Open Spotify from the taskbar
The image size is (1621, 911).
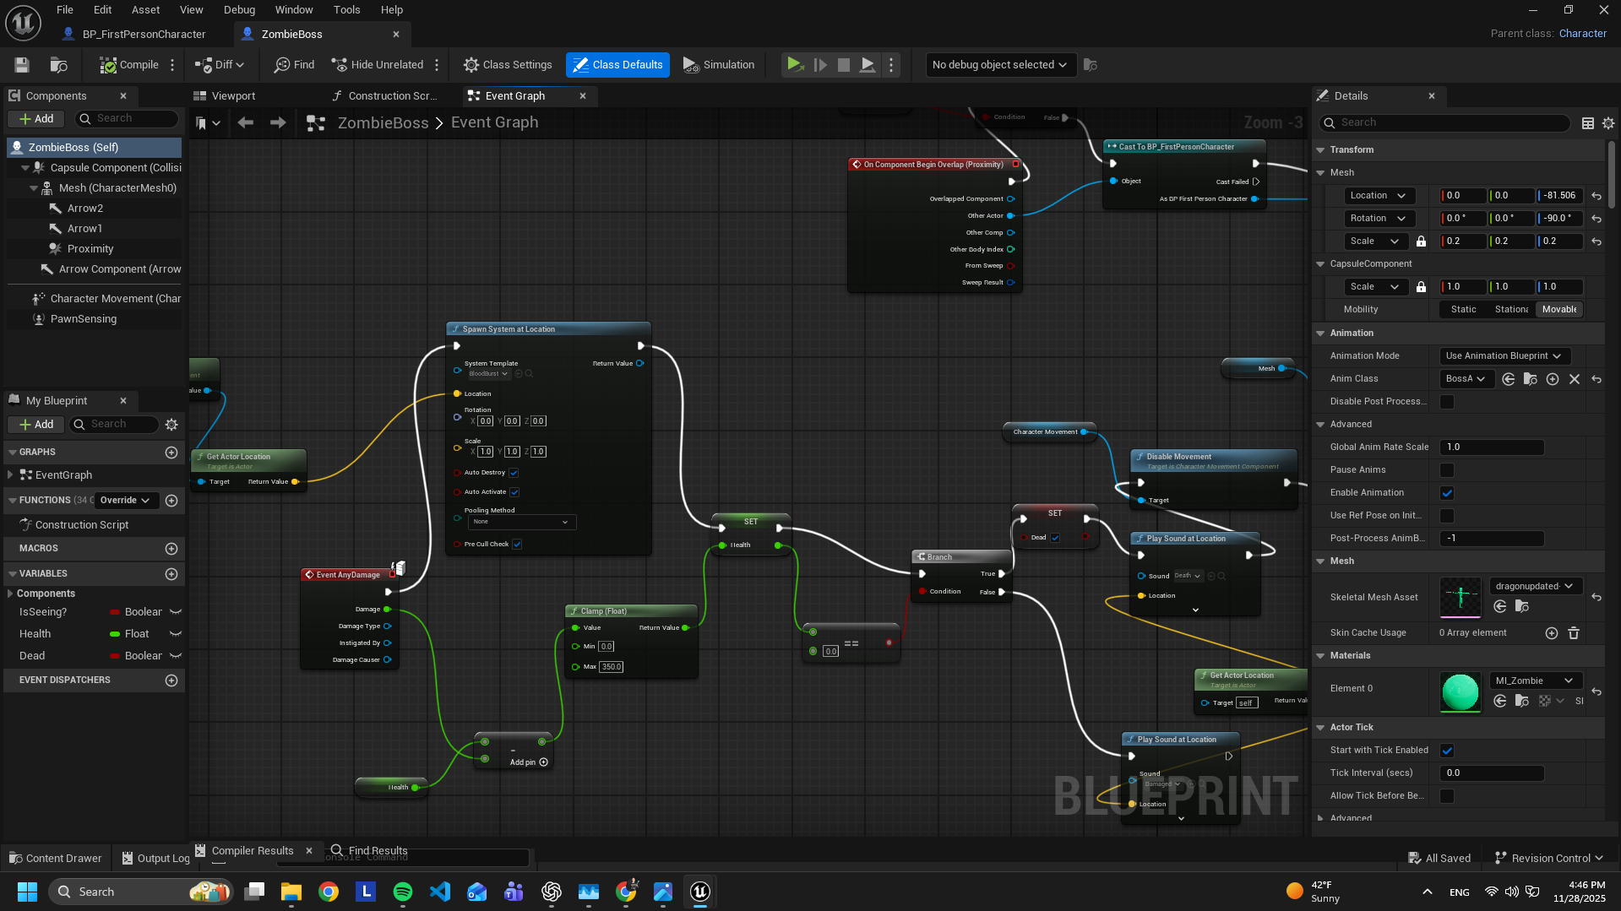(403, 892)
